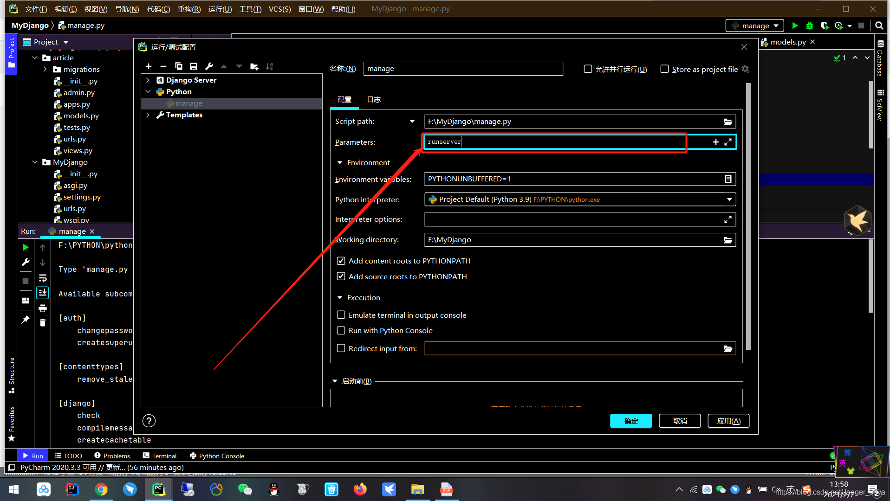Expand migrations folder in project tree
Viewport: 890px width, 501px height.
(45, 69)
